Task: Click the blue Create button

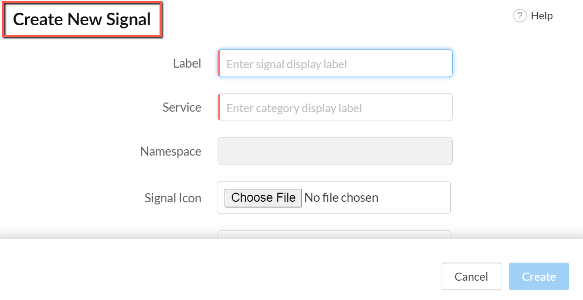Action: [538, 276]
